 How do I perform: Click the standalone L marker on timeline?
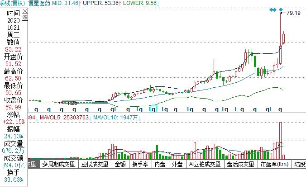(236, 109)
